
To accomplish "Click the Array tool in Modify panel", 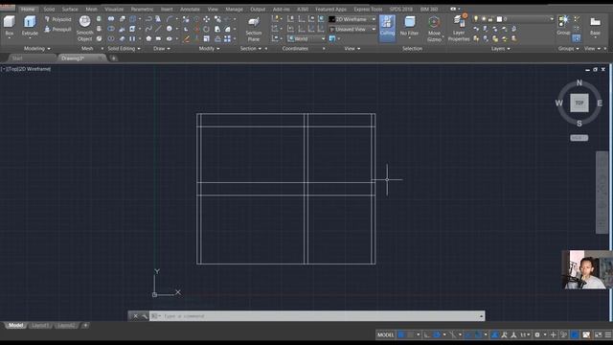I will pos(228,38).
